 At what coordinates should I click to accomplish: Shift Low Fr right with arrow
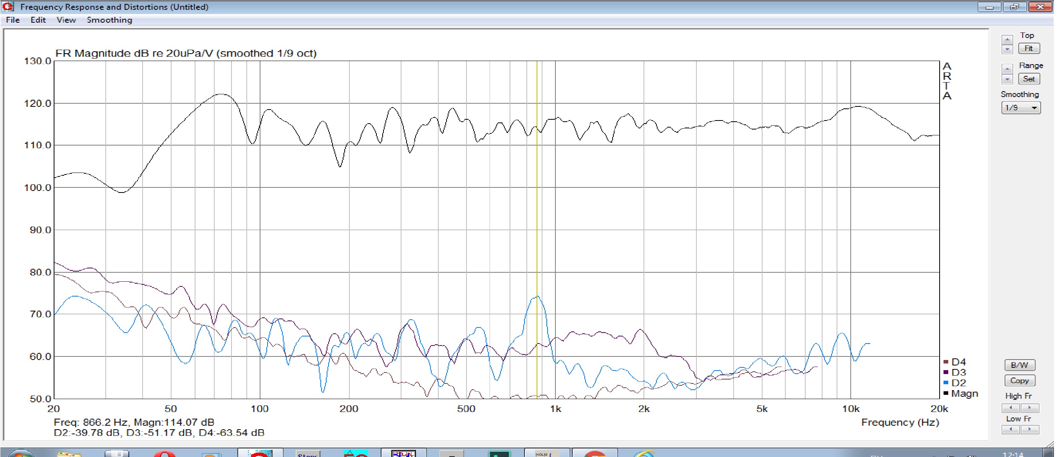1030,429
